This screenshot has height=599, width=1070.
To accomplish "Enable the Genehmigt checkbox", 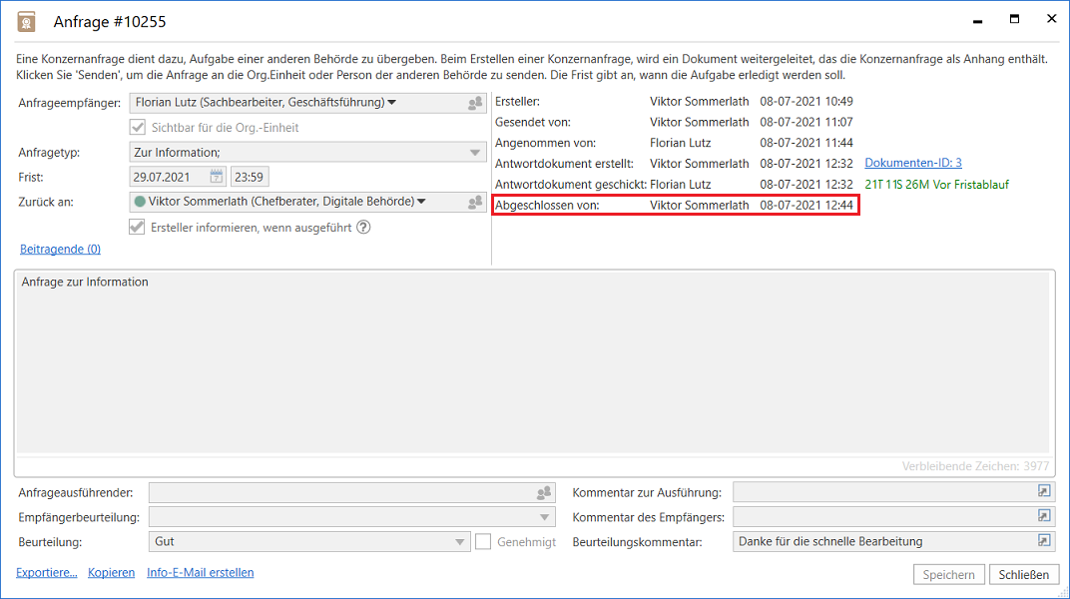I will 483,542.
